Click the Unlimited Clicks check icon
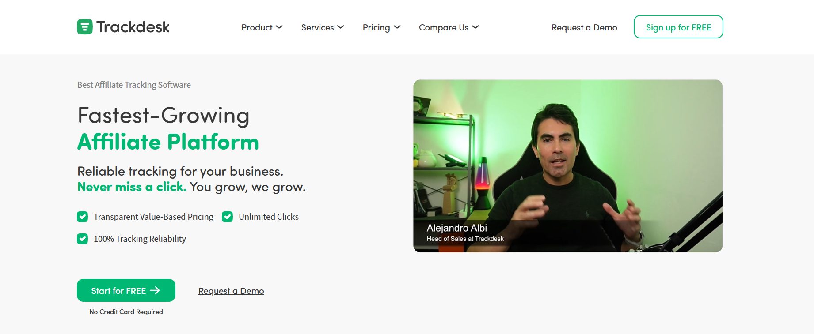Image resolution: width=814 pixels, height=334 pixels. (228, 217)
